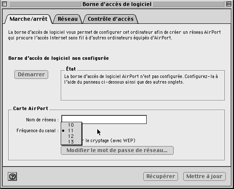234x189 pixels.
Task: Switch to the Réseau tab
Action: point(68,19)
